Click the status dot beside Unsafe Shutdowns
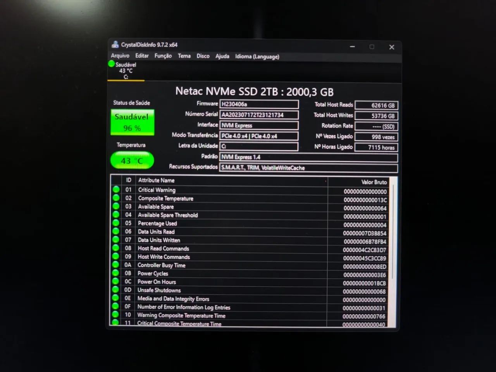 [x=115, y=290]
